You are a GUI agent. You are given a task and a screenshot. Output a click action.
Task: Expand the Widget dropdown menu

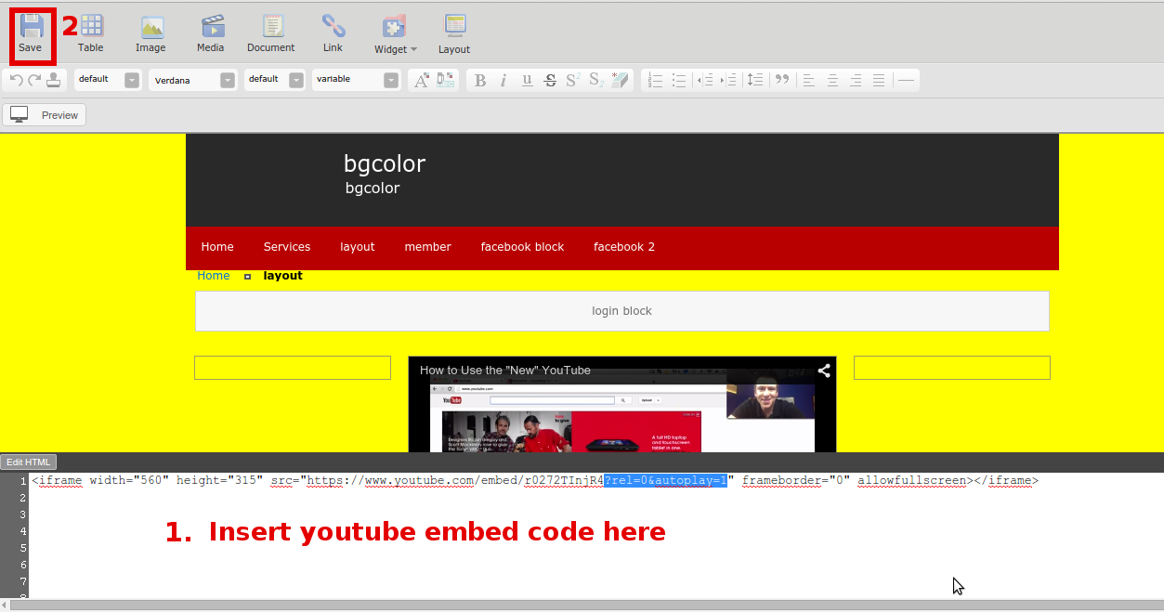396,35
